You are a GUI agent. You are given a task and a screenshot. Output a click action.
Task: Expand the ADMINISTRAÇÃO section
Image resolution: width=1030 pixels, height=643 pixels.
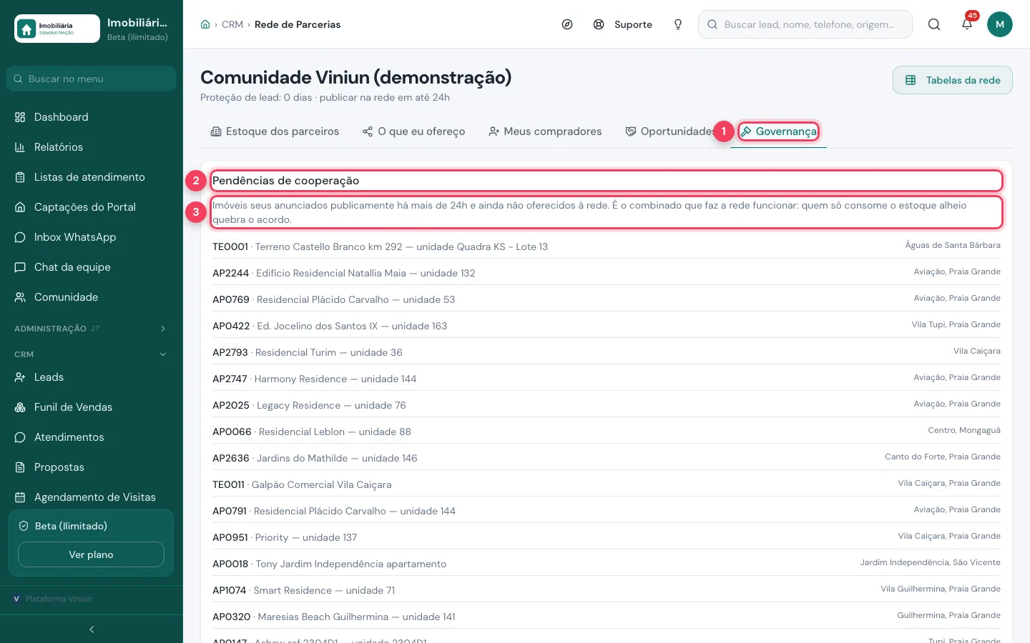tap(91, 329)
